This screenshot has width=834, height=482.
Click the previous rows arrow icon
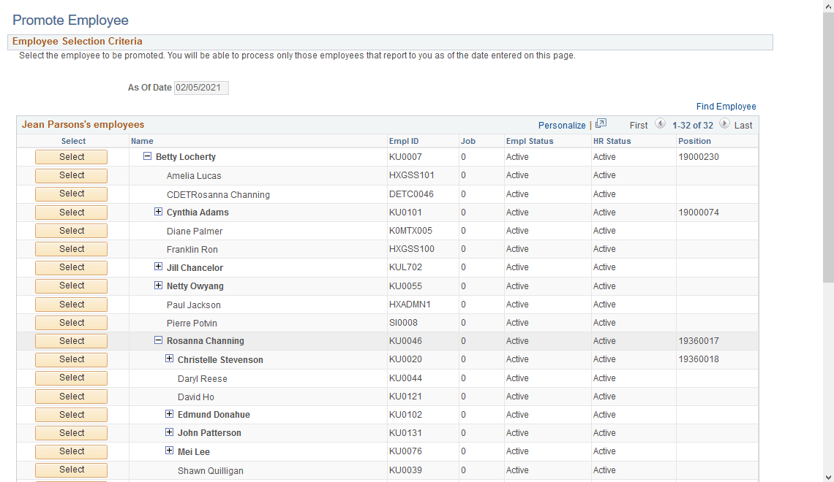pyautogui.click(x=661, y=124)
